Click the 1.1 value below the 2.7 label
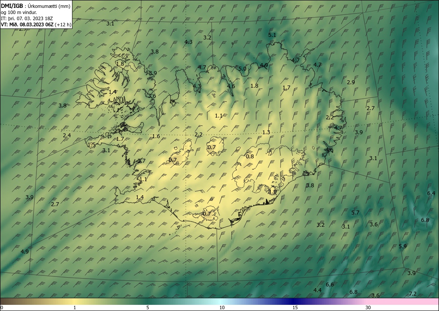 [143, 179]
